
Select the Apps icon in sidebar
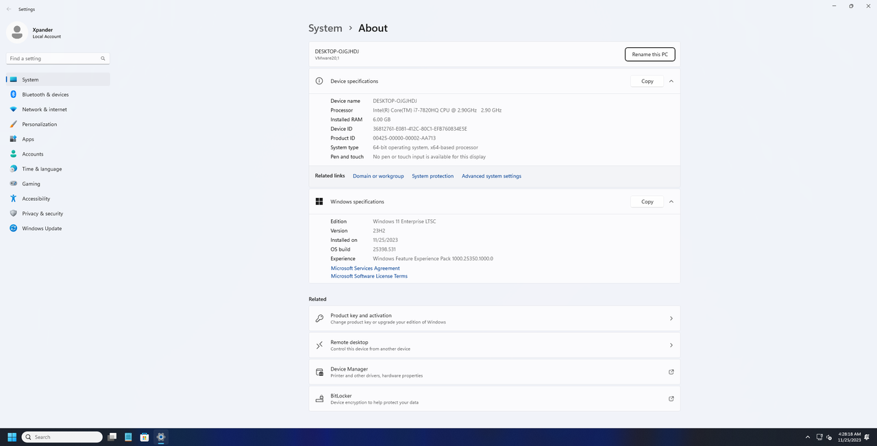click(13, 139)
